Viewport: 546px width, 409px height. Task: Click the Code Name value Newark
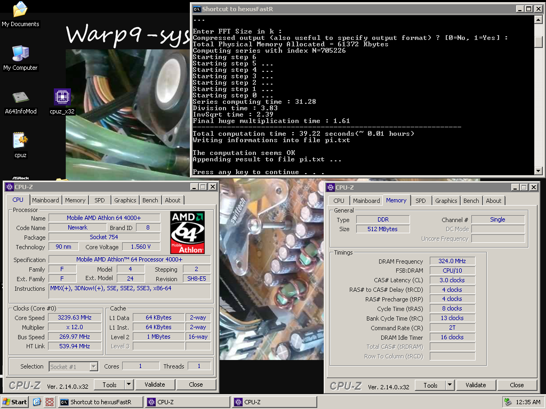77,227
